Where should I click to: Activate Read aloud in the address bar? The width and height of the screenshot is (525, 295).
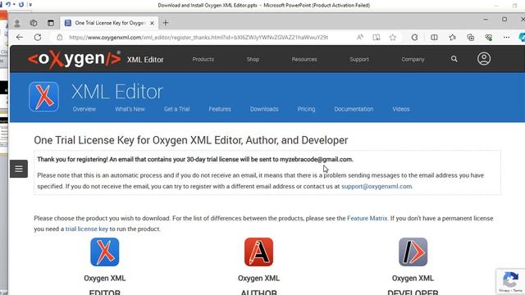click(x=360, y=37)
